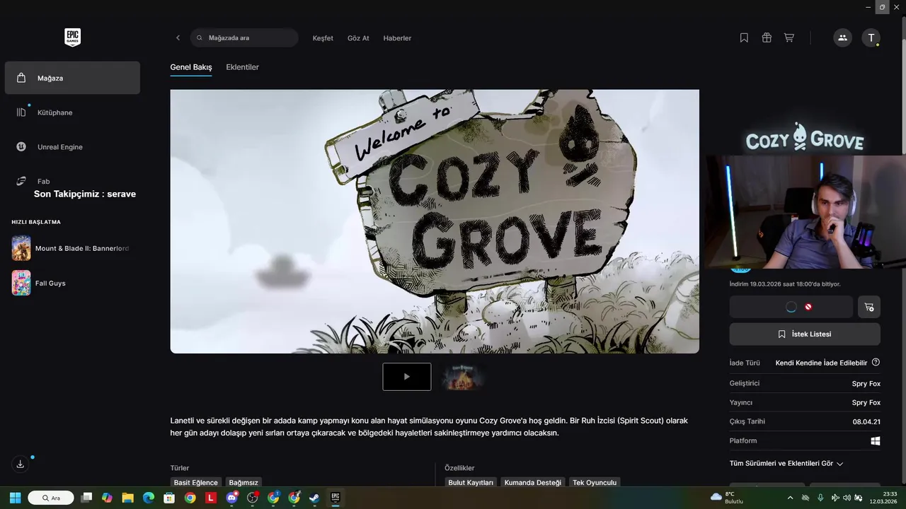
Task: Open File Explorer from taskbar
Action: click(127, 498)
